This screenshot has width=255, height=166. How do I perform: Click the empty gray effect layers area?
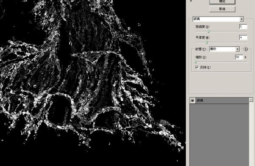click(x=219, y=135)
